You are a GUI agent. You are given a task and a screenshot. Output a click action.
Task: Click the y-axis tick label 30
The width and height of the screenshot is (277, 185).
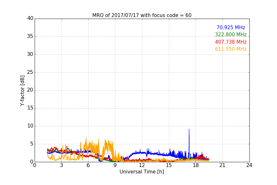point(30,54)
